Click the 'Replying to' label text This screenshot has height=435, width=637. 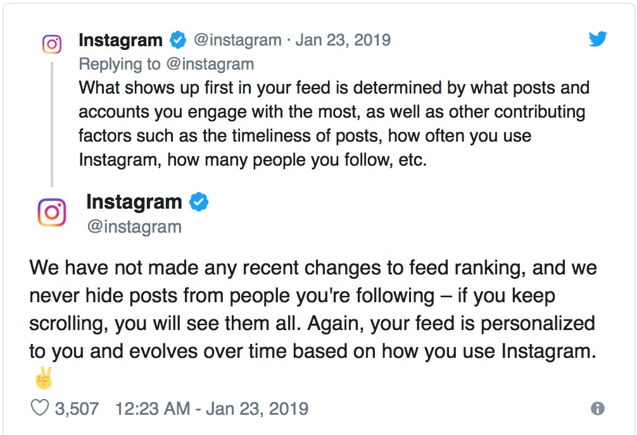120,64
